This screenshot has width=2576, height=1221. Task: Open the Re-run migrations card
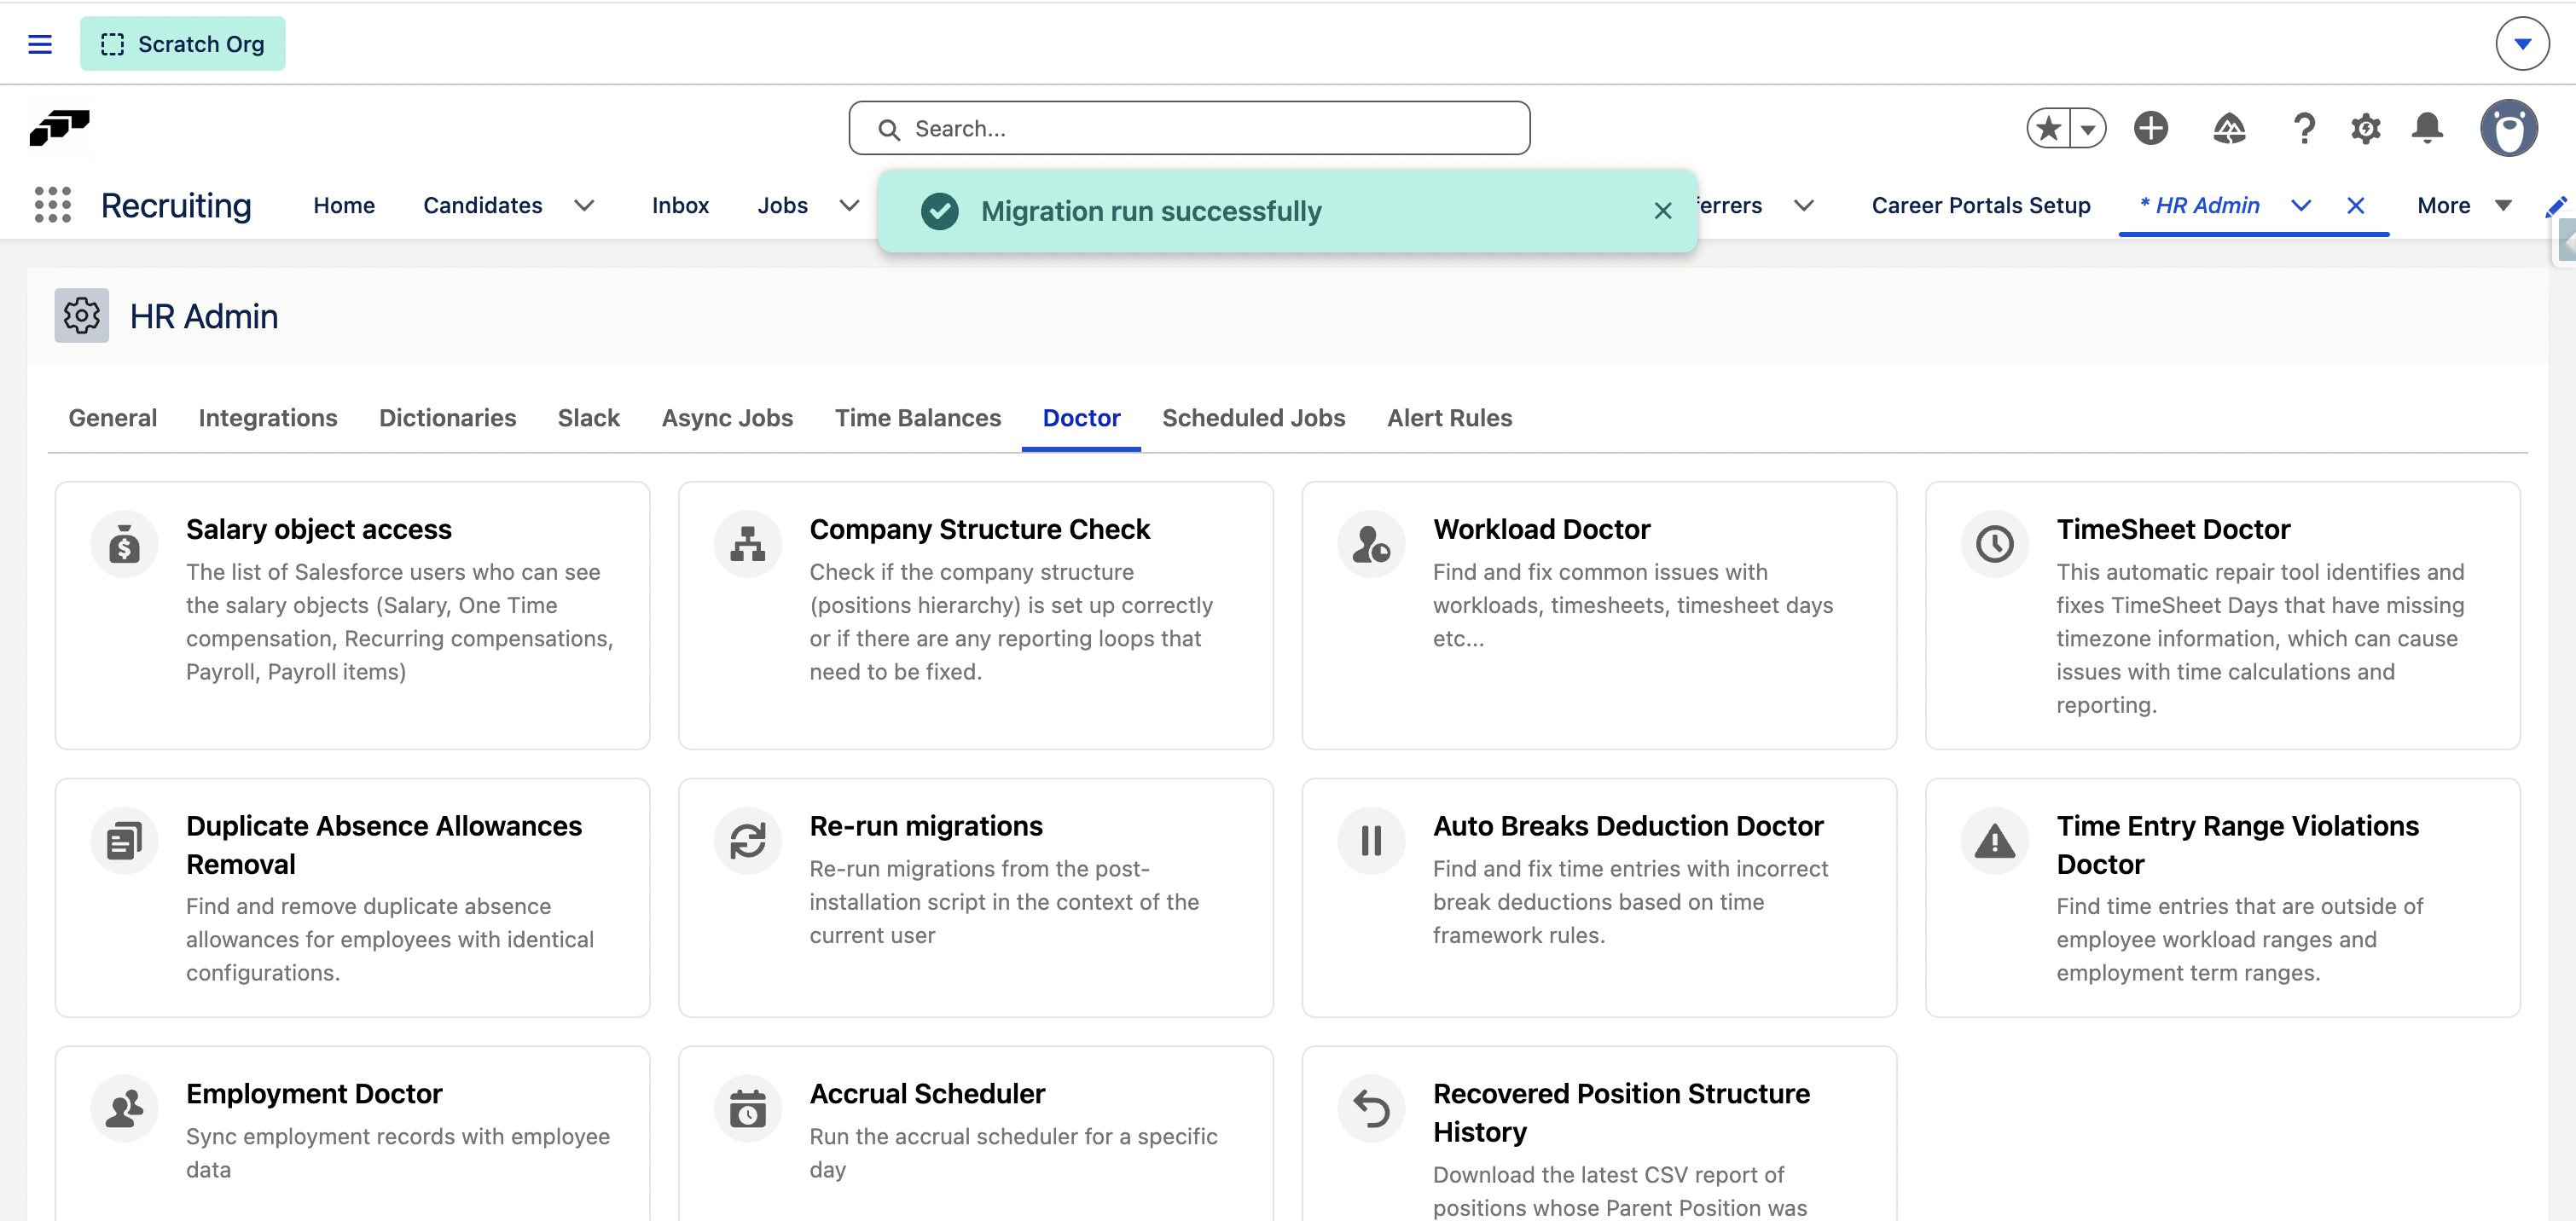pos(975,897)
